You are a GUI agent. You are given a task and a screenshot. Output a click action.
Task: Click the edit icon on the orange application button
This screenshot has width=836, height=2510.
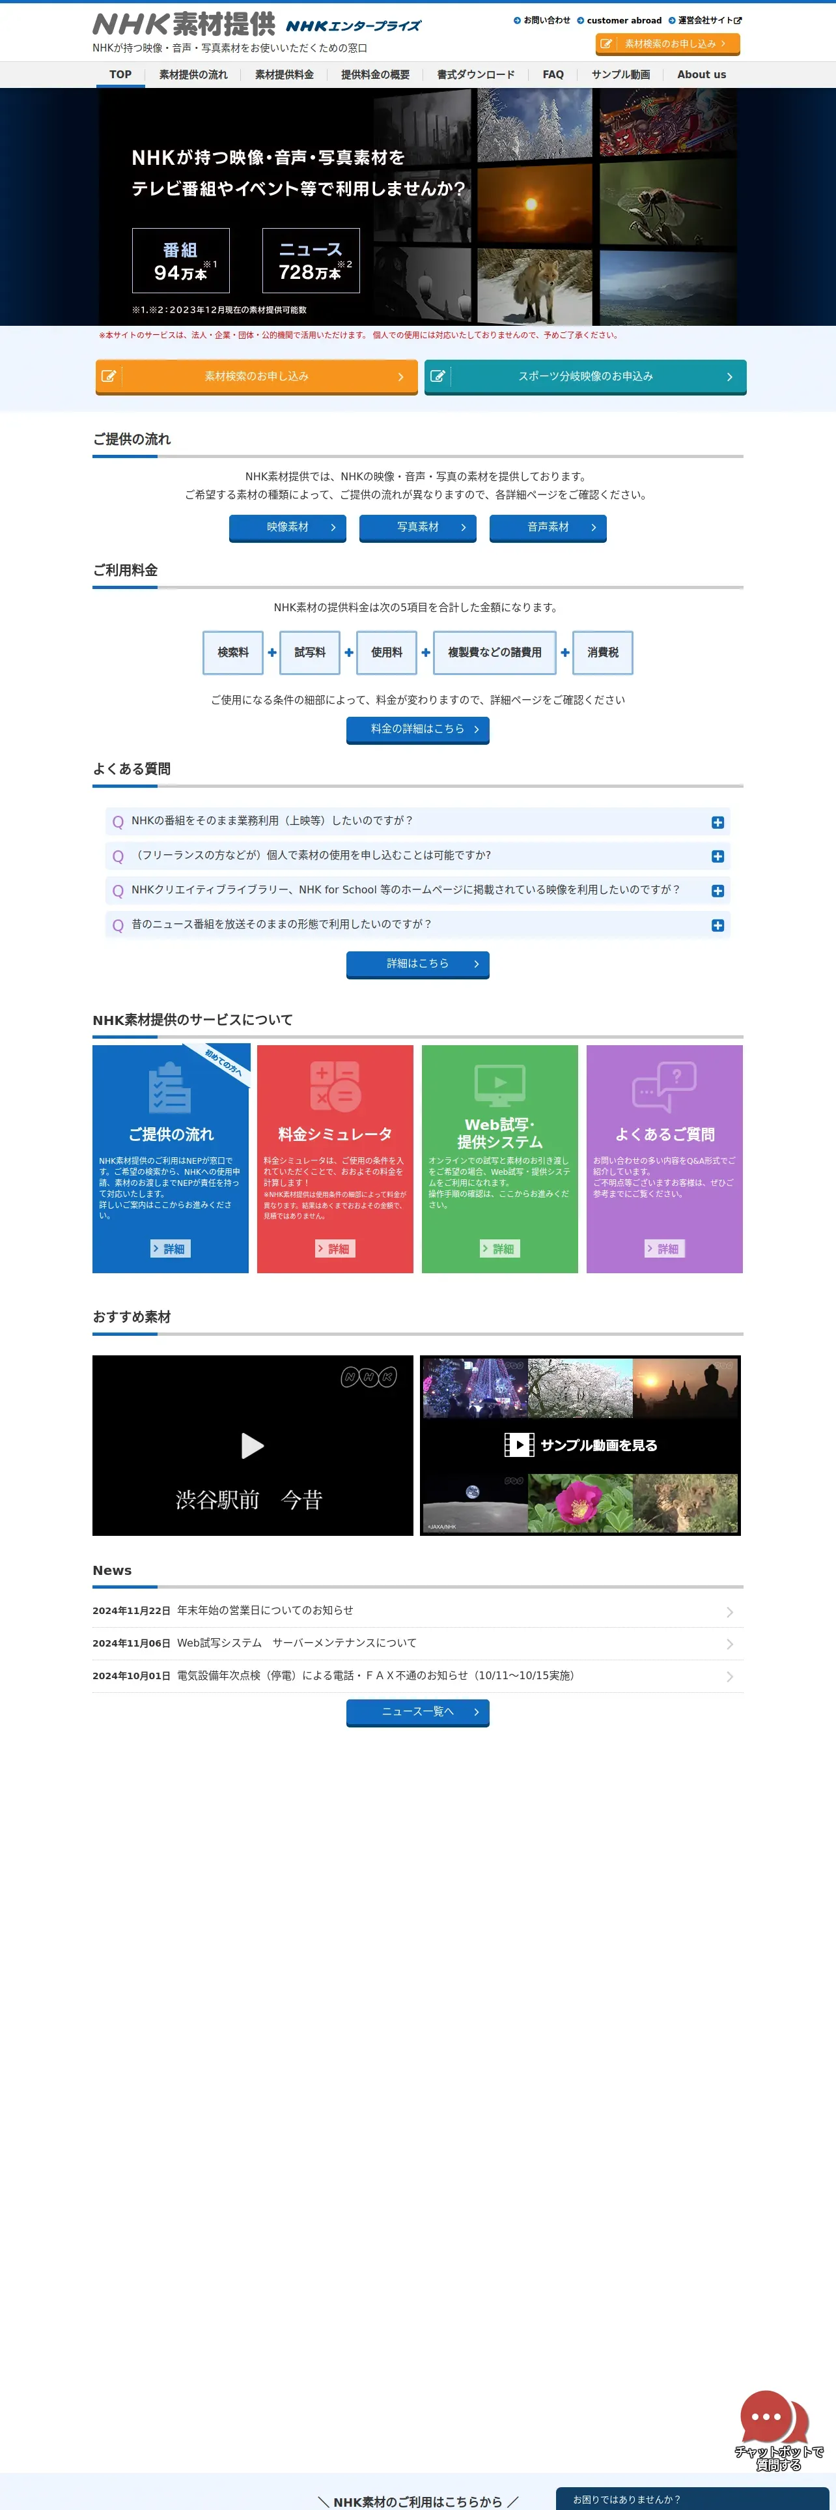109,376
